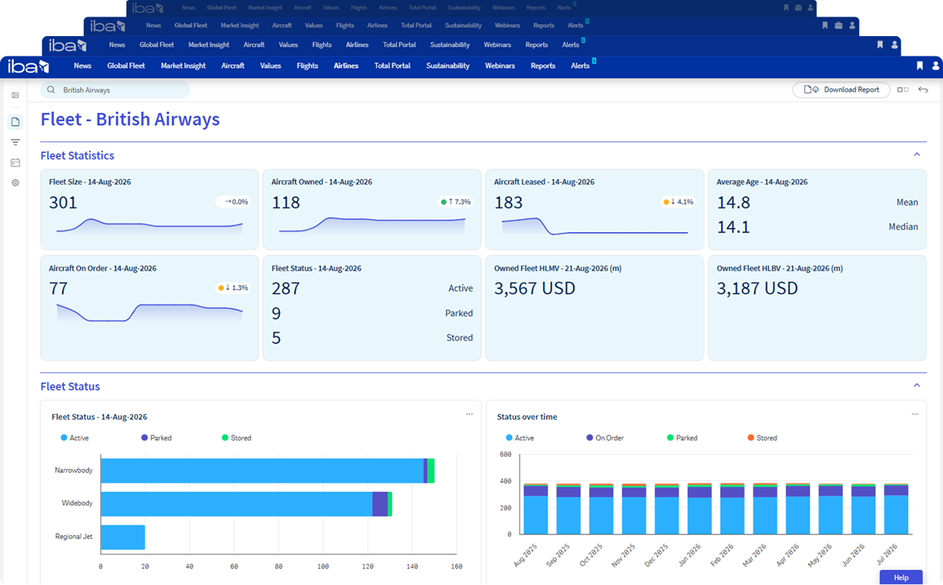Click the Help button at bottom right
943x585 pixels.
coord(901,577)
